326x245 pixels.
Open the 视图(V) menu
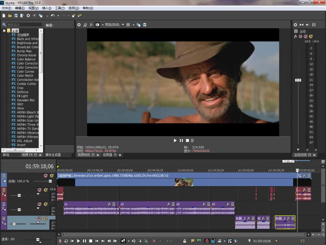34,8
